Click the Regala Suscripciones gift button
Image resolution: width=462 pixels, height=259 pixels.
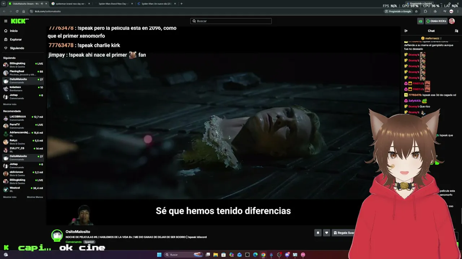tap(344, 233)
